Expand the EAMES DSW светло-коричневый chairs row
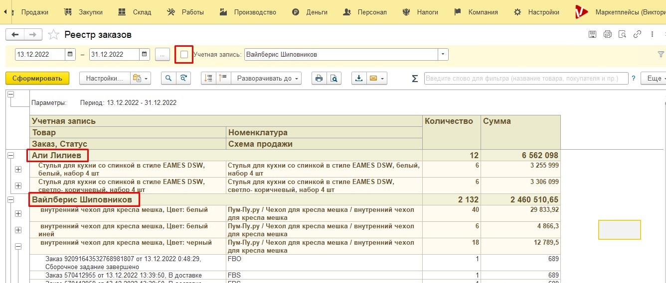This screenshot has height=283, width=666. (x=18, y=186)
